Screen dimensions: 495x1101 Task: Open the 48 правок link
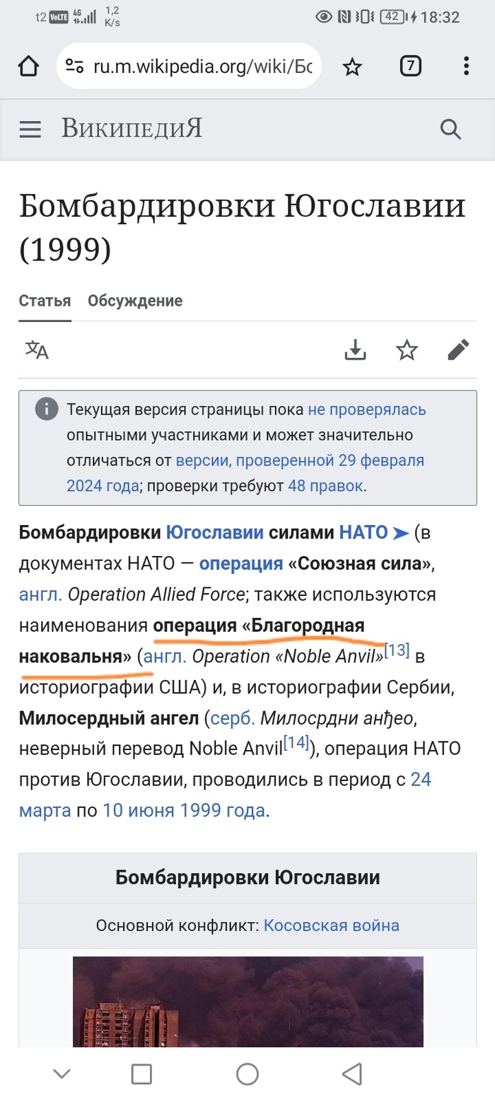325,486
